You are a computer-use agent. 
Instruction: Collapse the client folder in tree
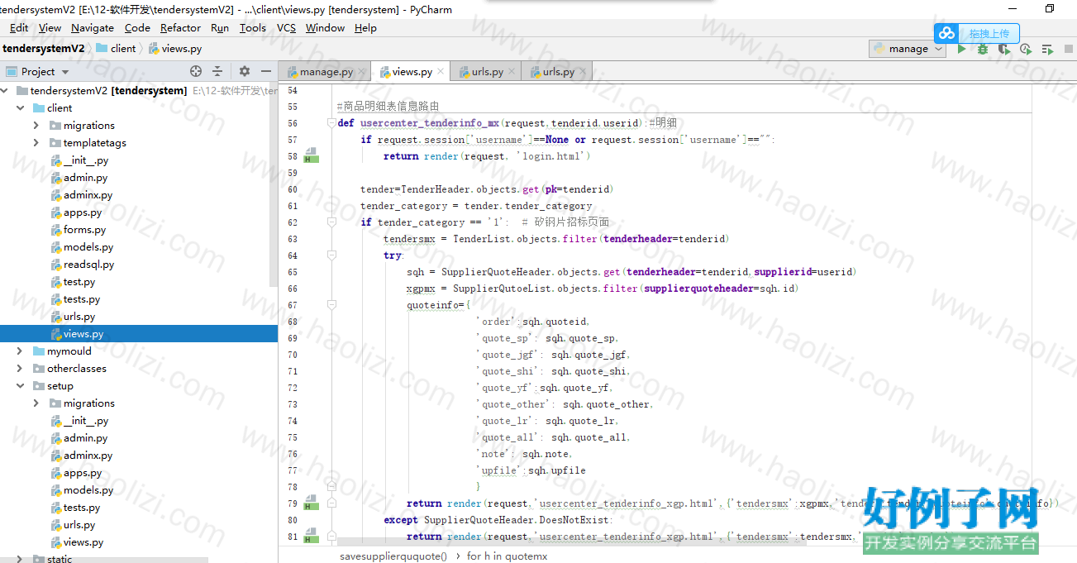(20, 107)
